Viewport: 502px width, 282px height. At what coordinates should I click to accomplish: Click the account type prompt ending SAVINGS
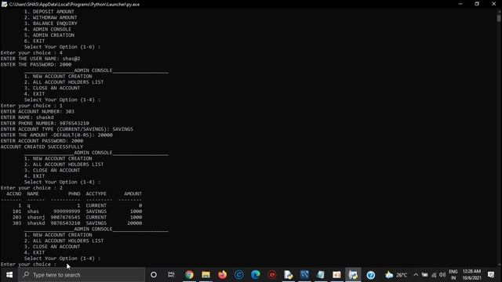pyautogui.click(x=67, y=129)
